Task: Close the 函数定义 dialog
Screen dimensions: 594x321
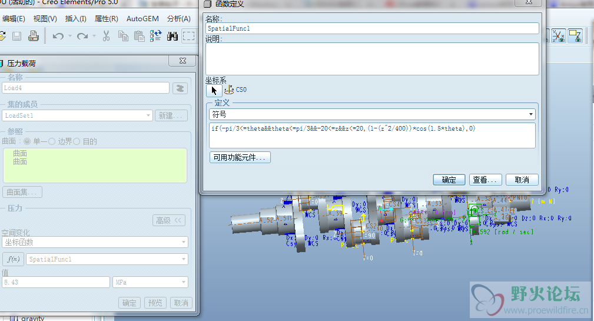Action: 529,2
